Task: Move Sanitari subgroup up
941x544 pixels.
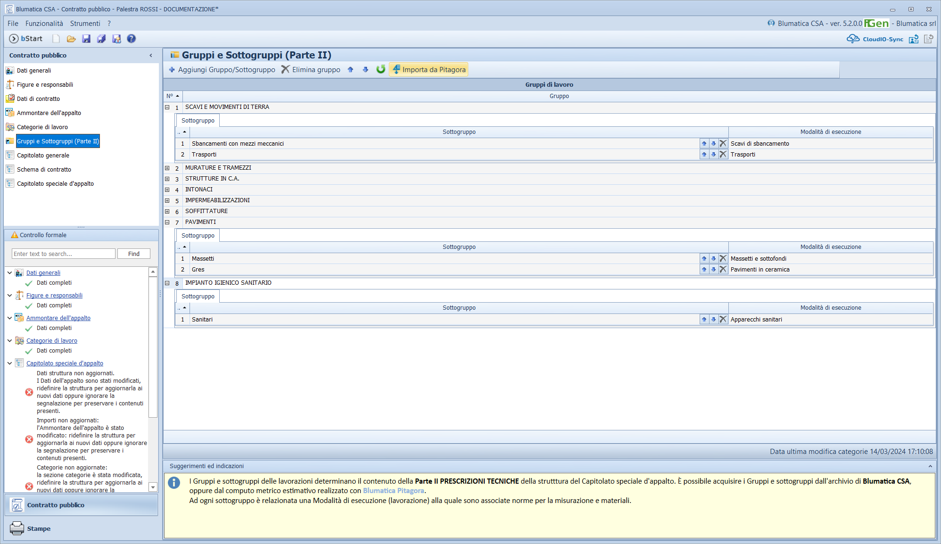Action: pos(704,320)
